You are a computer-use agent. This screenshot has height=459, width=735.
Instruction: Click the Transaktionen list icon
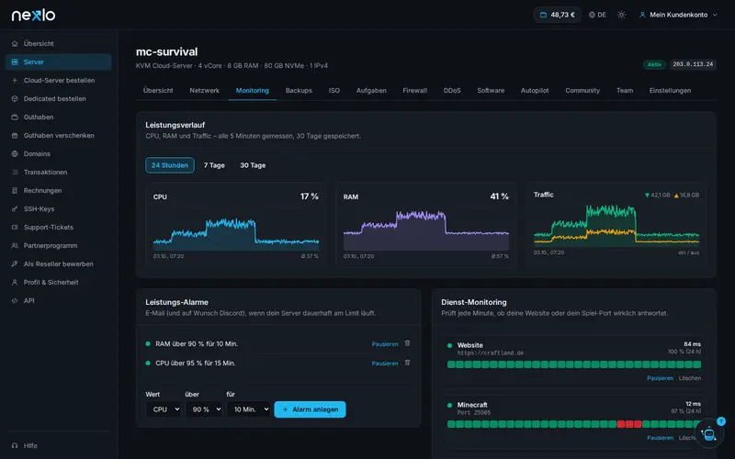point(15,173)
